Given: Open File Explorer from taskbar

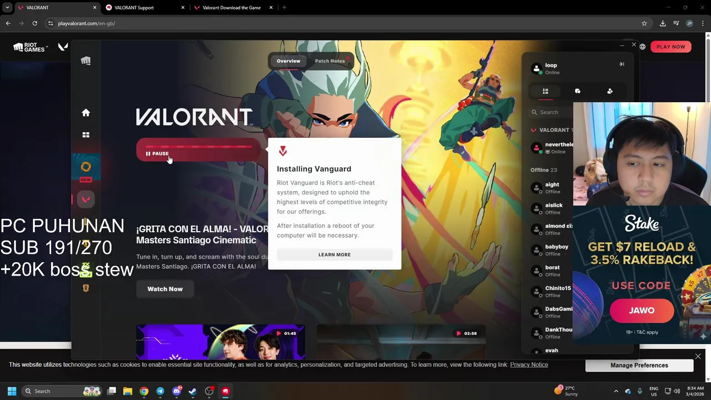Looking at the screenshot, I should (128, 391).
